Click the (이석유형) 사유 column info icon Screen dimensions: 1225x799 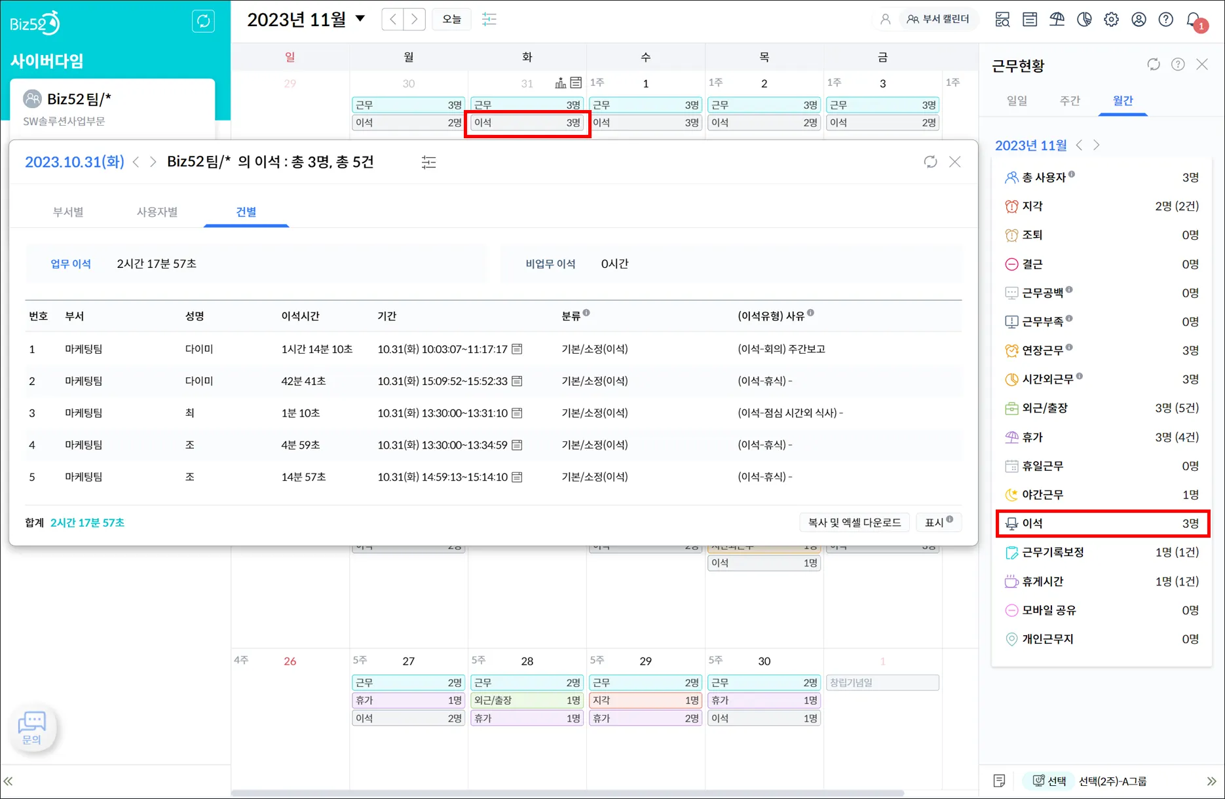pyautogui.click(x=810, y=313)
